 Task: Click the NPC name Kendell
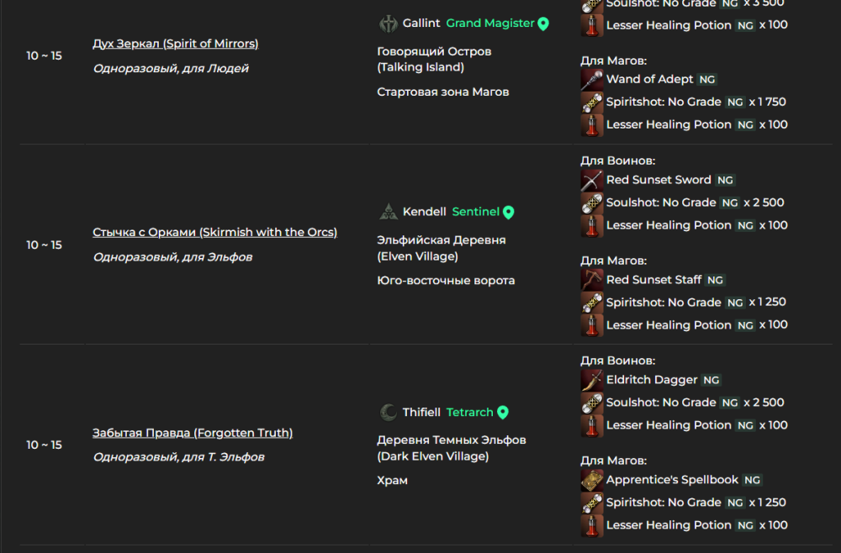point(424,212)
